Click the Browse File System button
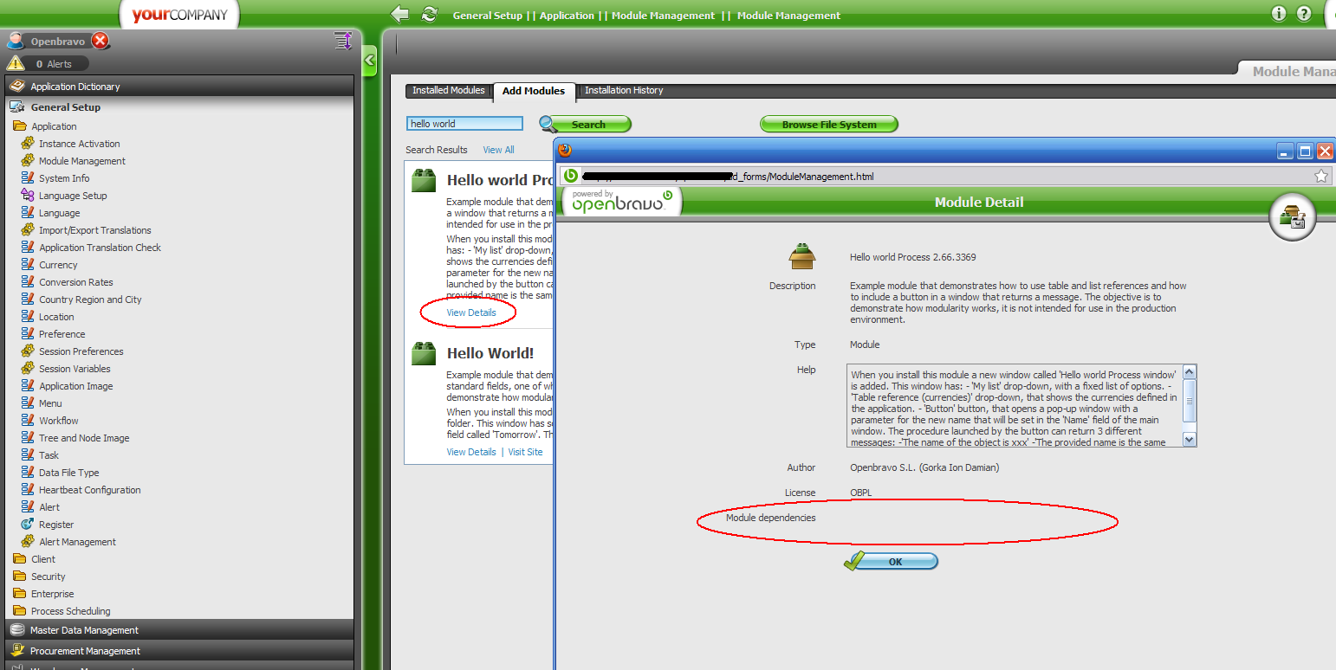Screen dimensions: 1336x670 click(x=829, y=125)
